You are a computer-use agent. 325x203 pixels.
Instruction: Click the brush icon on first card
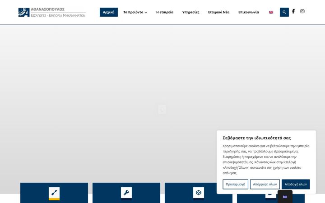coord(54,193)
